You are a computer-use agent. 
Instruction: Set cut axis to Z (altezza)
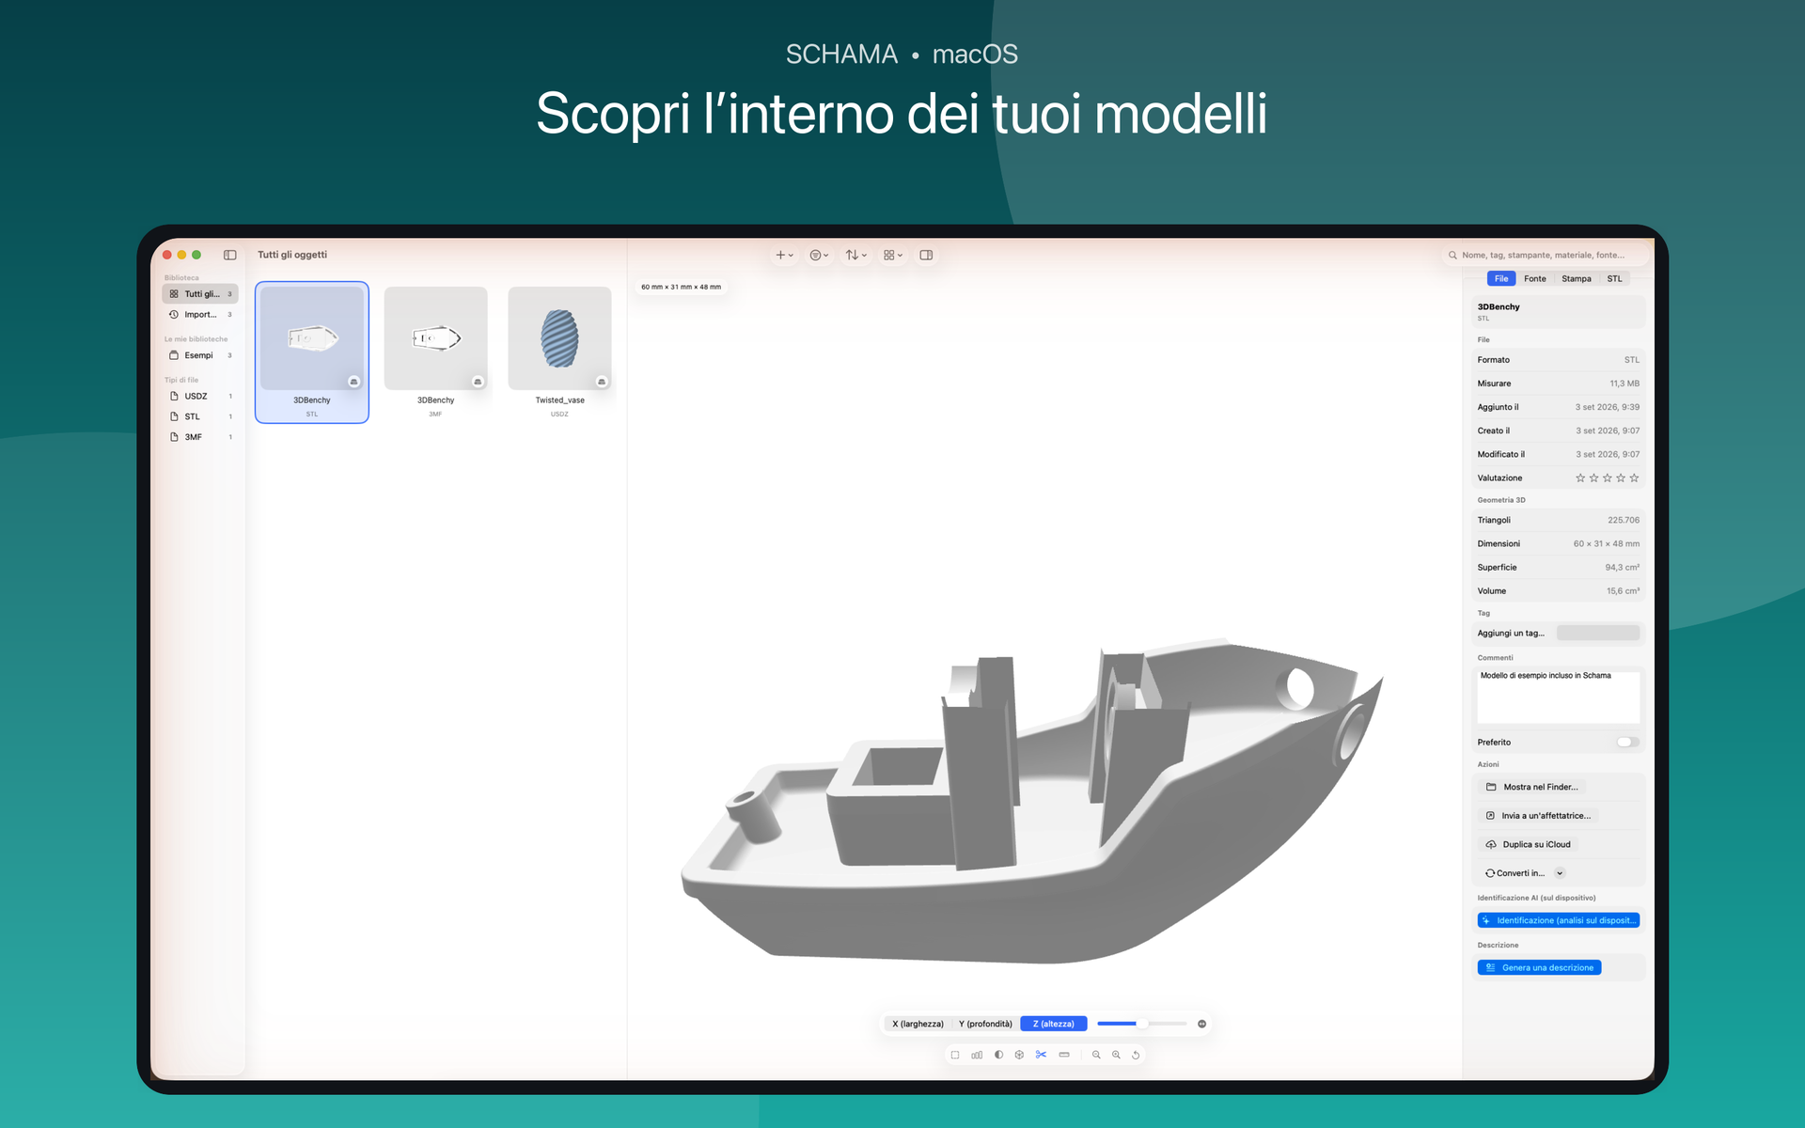point(1054,1024)
